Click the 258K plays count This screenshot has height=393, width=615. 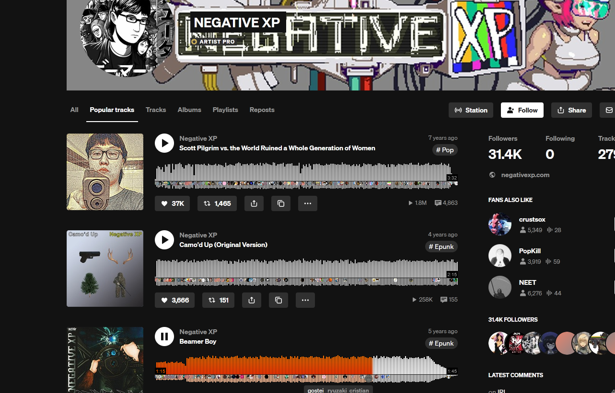tap(422, 300)
